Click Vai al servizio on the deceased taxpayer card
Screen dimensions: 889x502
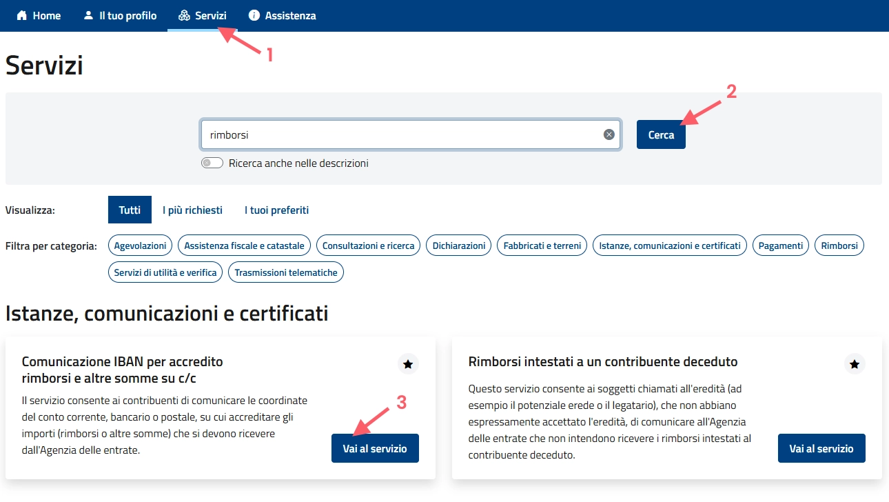[x=821, y=448]
